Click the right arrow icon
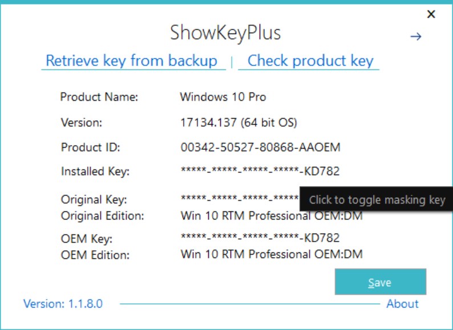 coord(416,36)
